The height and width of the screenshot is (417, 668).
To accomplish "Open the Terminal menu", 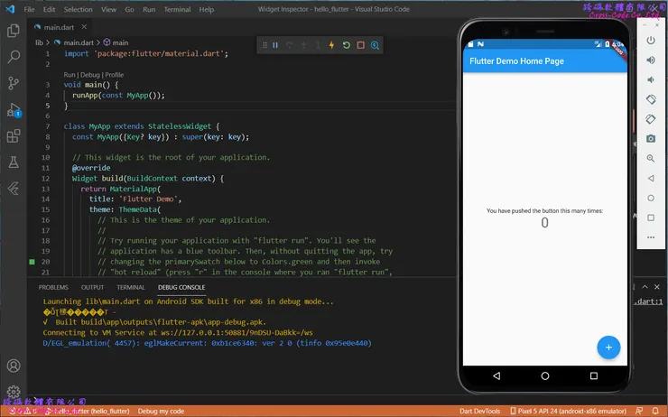I will pyautogui.click(x=177, y=9).
